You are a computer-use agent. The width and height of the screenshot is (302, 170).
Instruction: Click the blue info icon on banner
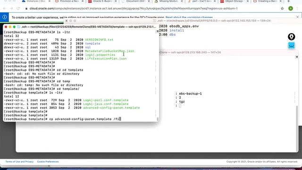click(x=4, y=17)
